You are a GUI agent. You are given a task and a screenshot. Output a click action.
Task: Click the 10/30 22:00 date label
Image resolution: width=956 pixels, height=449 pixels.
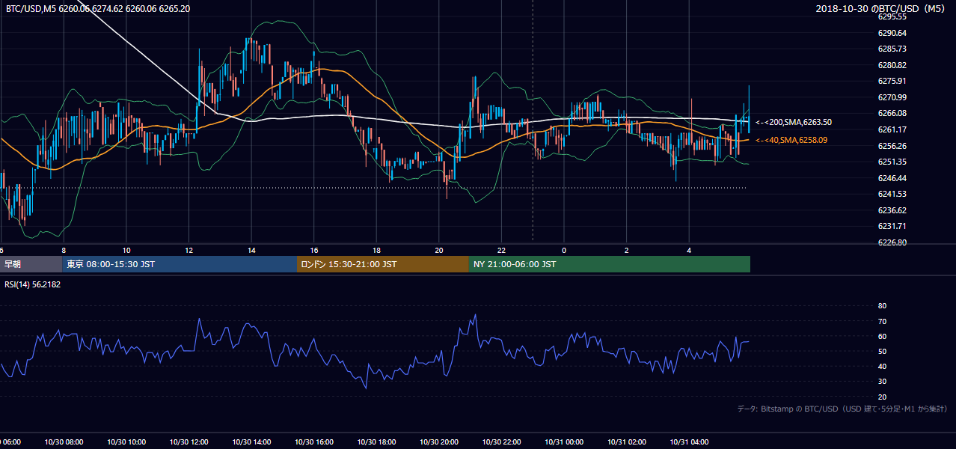coord(501,442)
